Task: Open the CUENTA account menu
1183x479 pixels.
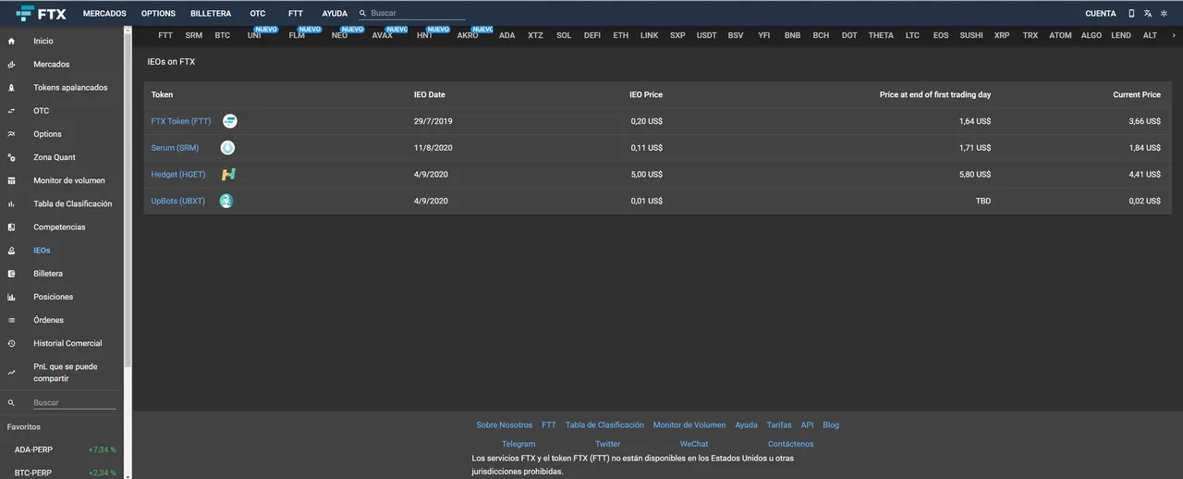Action: pyautogui.click(x=1100, y=14)
